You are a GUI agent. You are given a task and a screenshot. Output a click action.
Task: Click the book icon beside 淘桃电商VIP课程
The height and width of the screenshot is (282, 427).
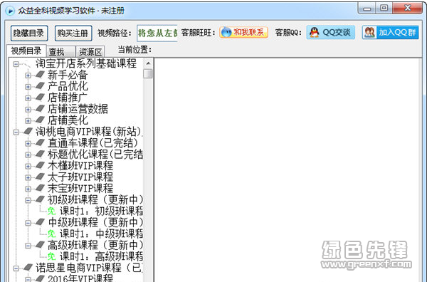pyautogui.click(x=28, y=131)
